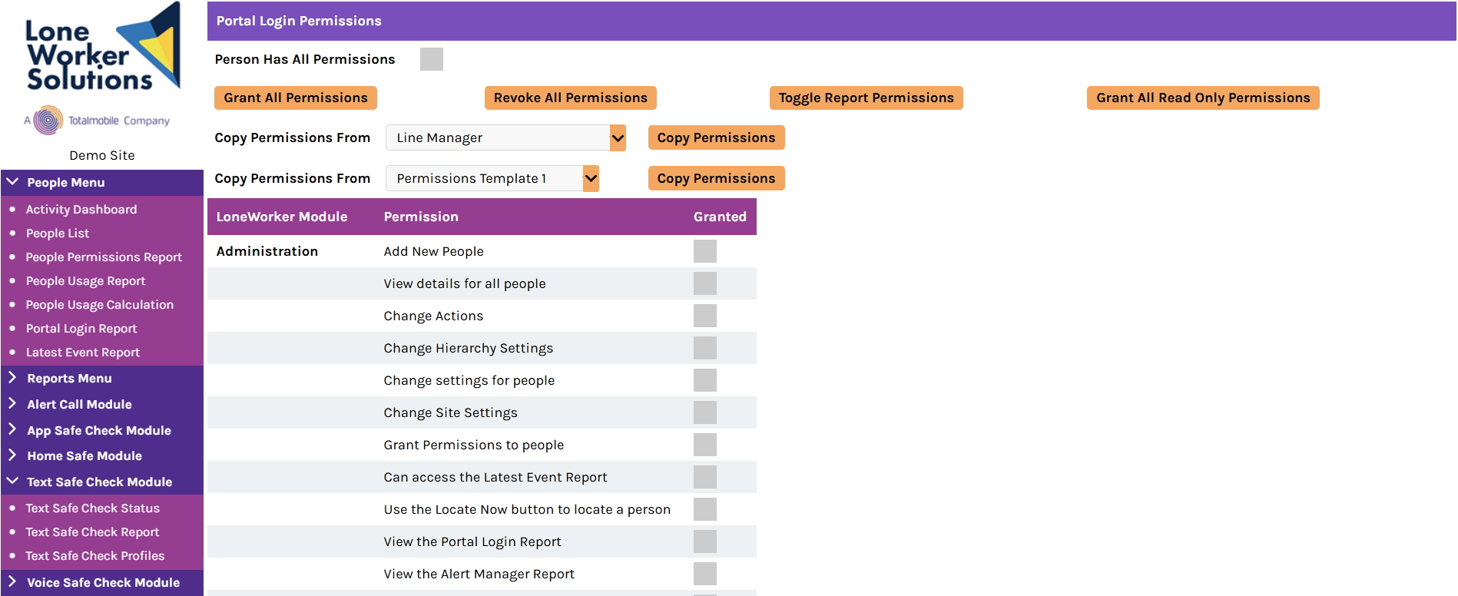Open People Permissions Report menu item

click(104, 257)
